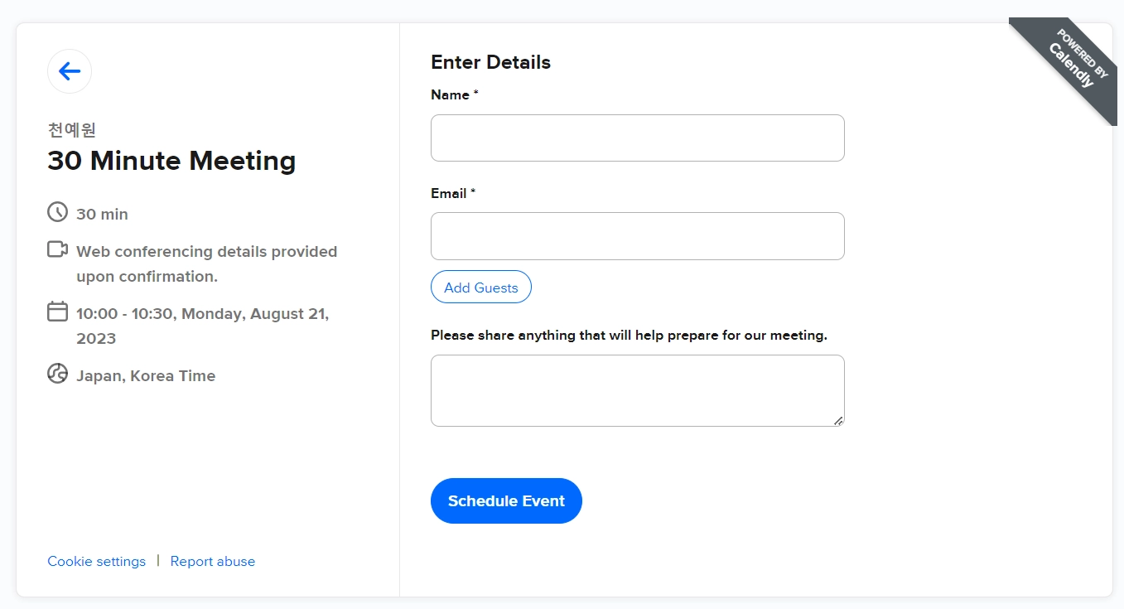Focus the Name input field
The image size is (1124, 609).
pos(637,138)
